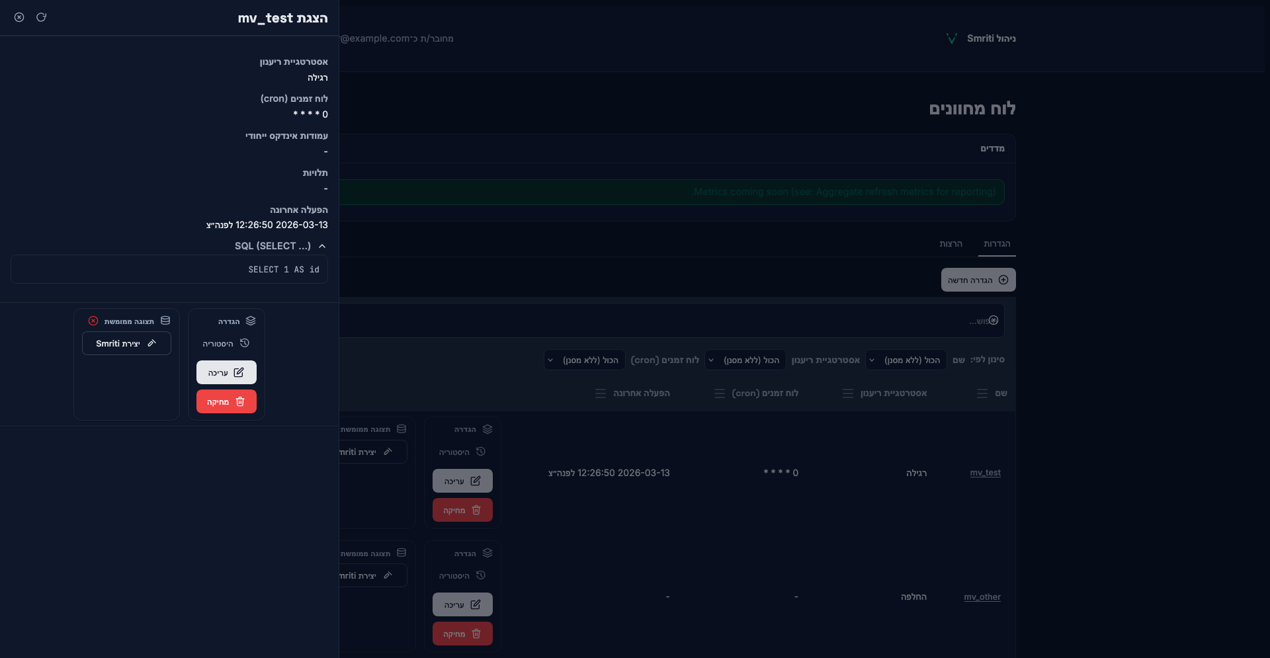Select the הגדרות tab

[996, 243]
